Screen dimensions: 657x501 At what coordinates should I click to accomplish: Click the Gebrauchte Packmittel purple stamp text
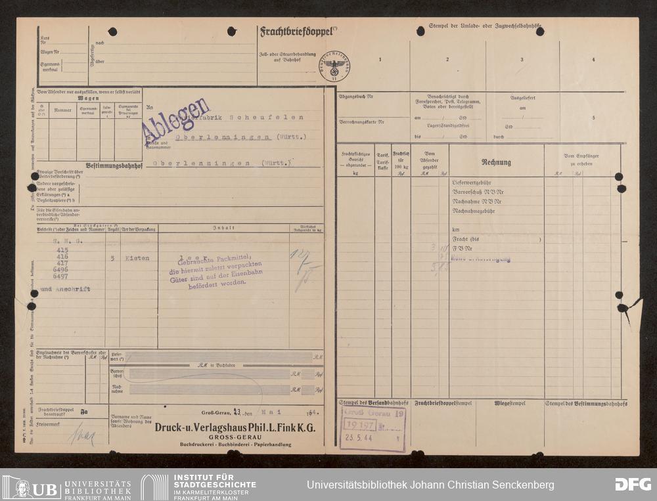[x=215, y=272]
